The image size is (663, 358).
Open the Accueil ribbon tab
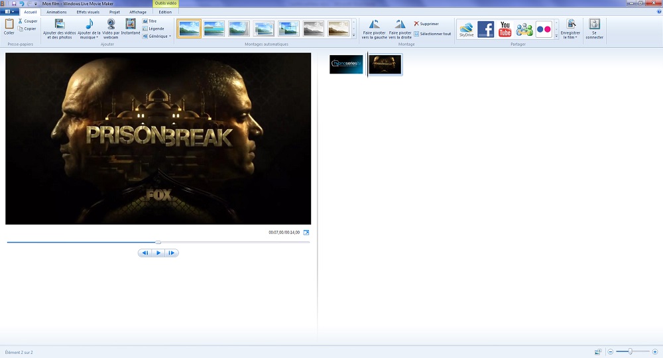pos(30,12)
